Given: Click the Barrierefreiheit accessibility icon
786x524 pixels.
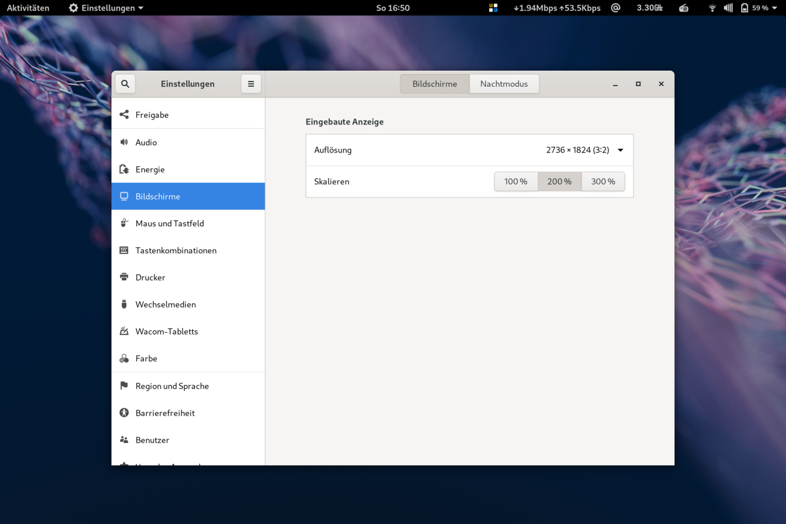Looking at the screenshot, I should [x=124, y=413].
